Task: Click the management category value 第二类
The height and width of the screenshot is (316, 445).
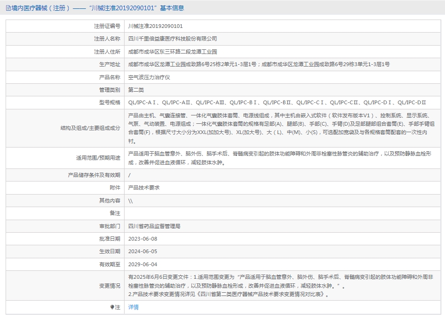Action: 136,90
